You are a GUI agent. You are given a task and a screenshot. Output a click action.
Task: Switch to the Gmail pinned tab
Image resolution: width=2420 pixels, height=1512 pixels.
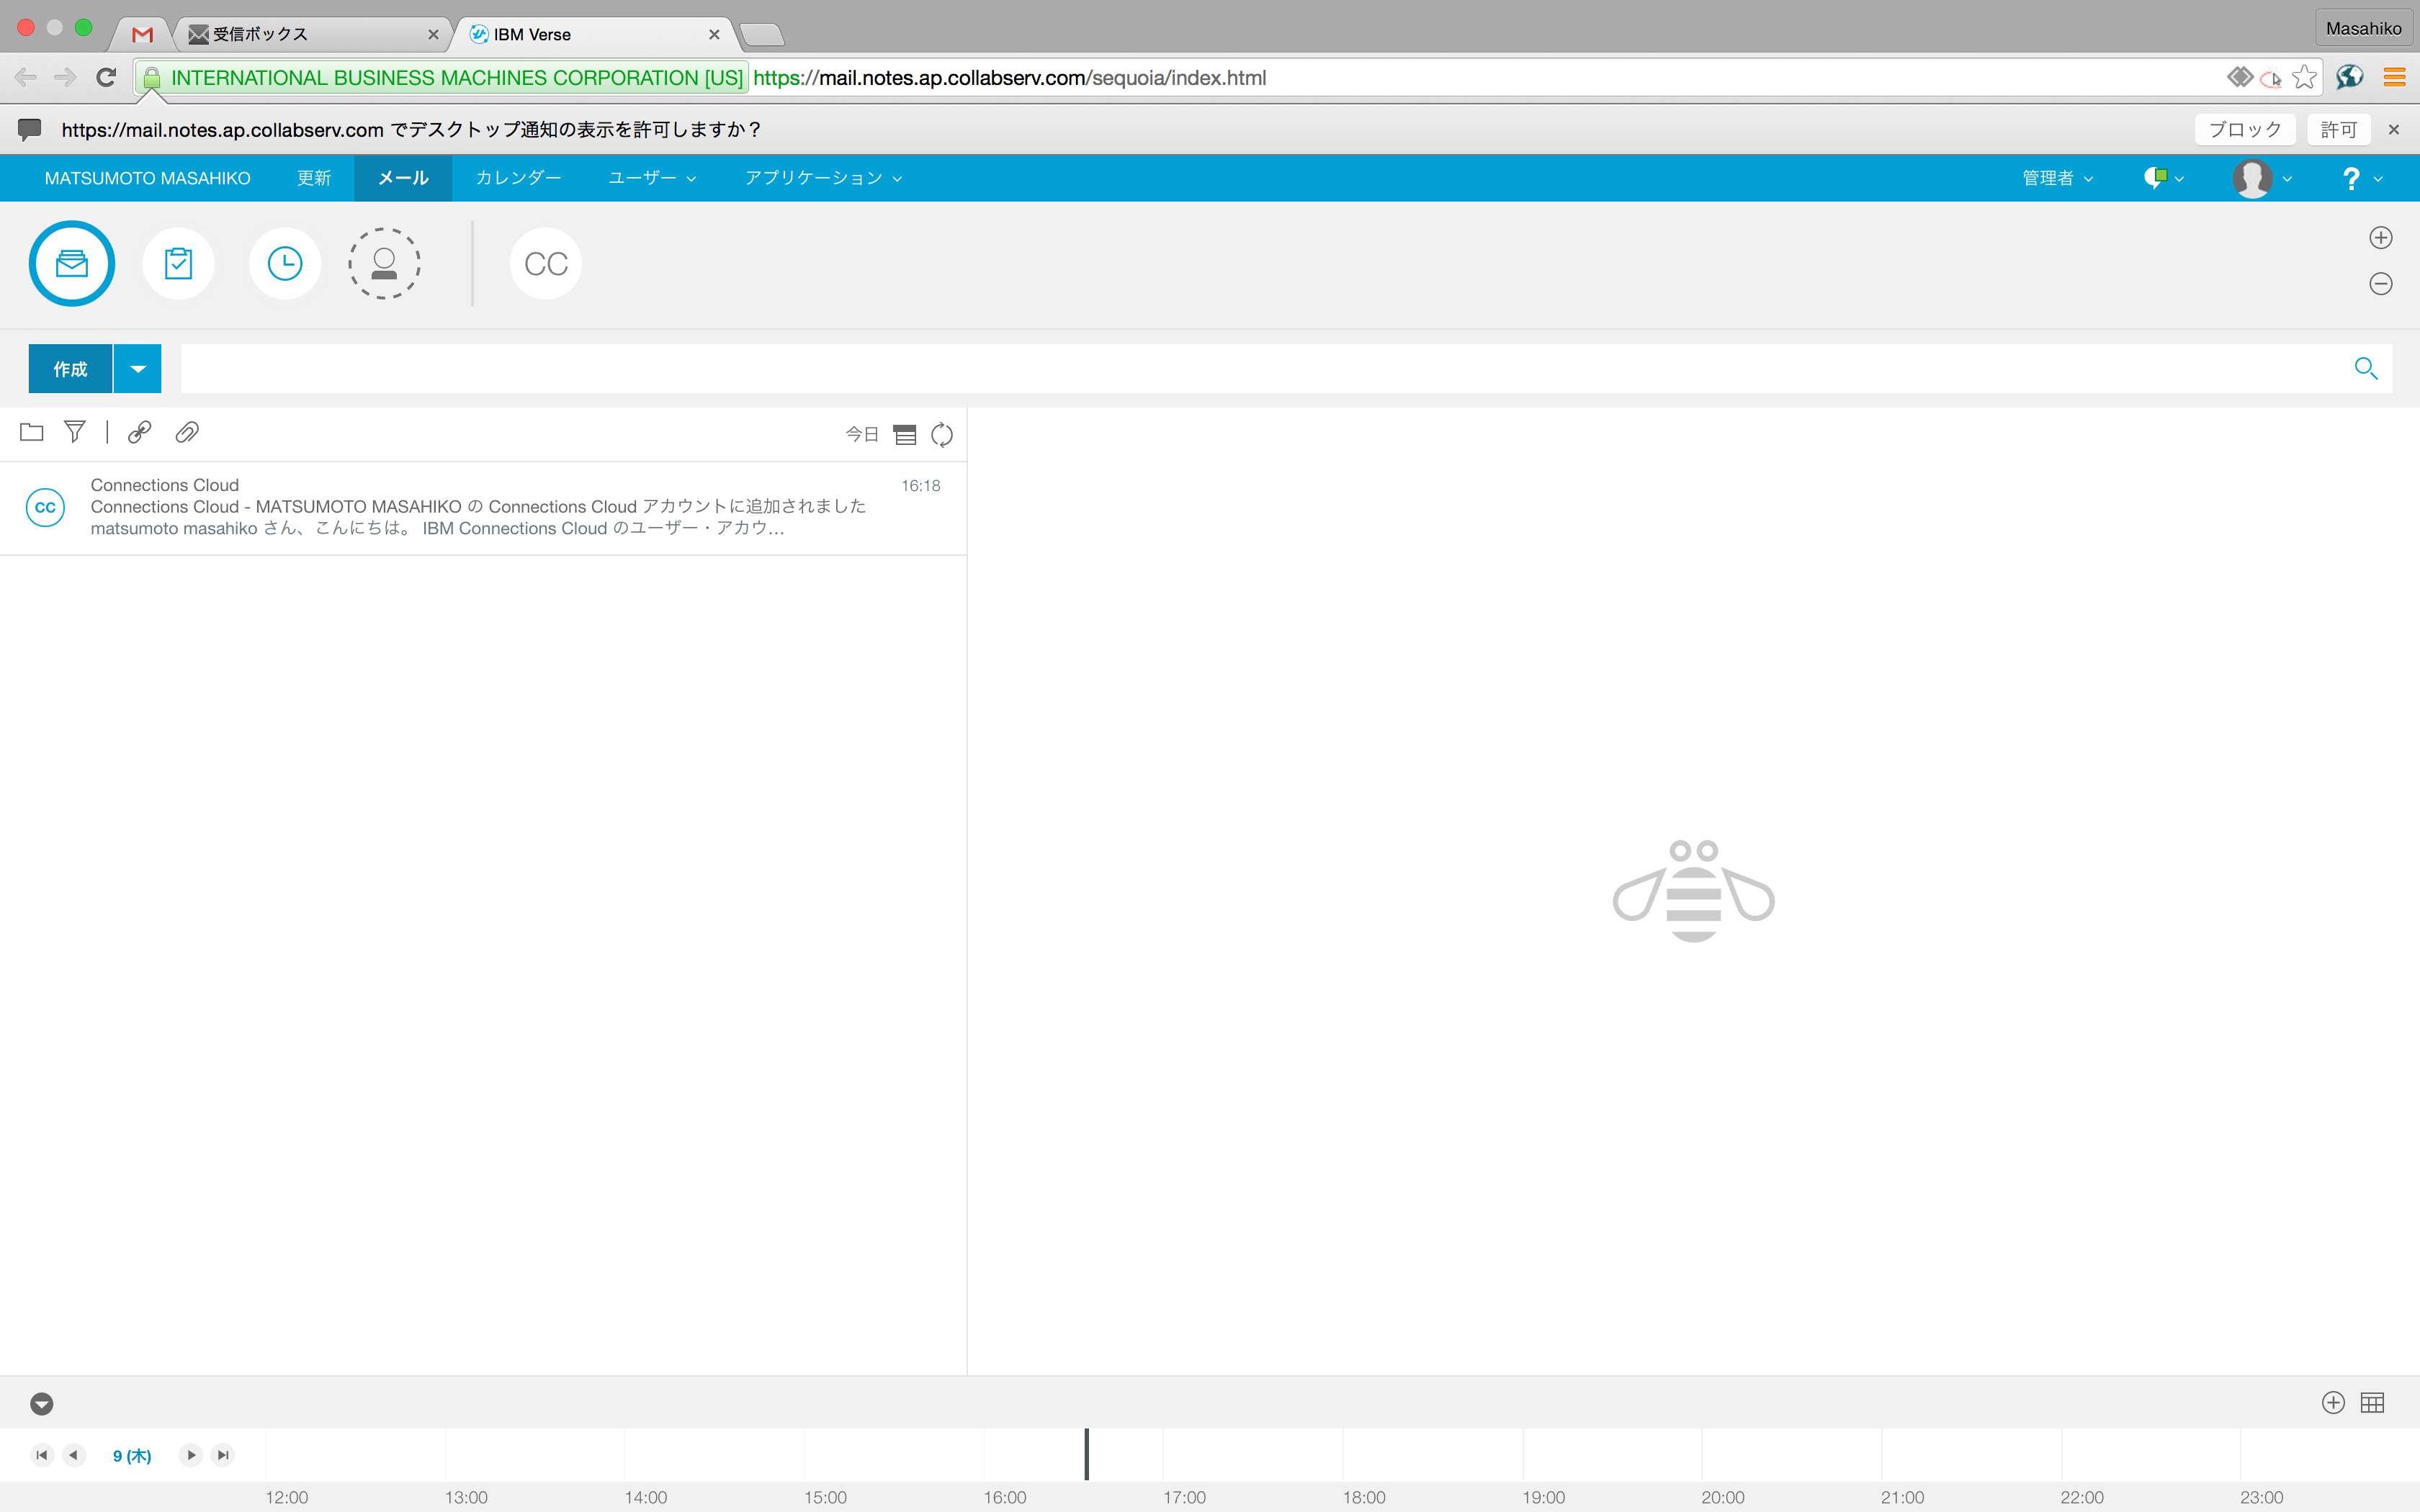[x=143, y=34]
